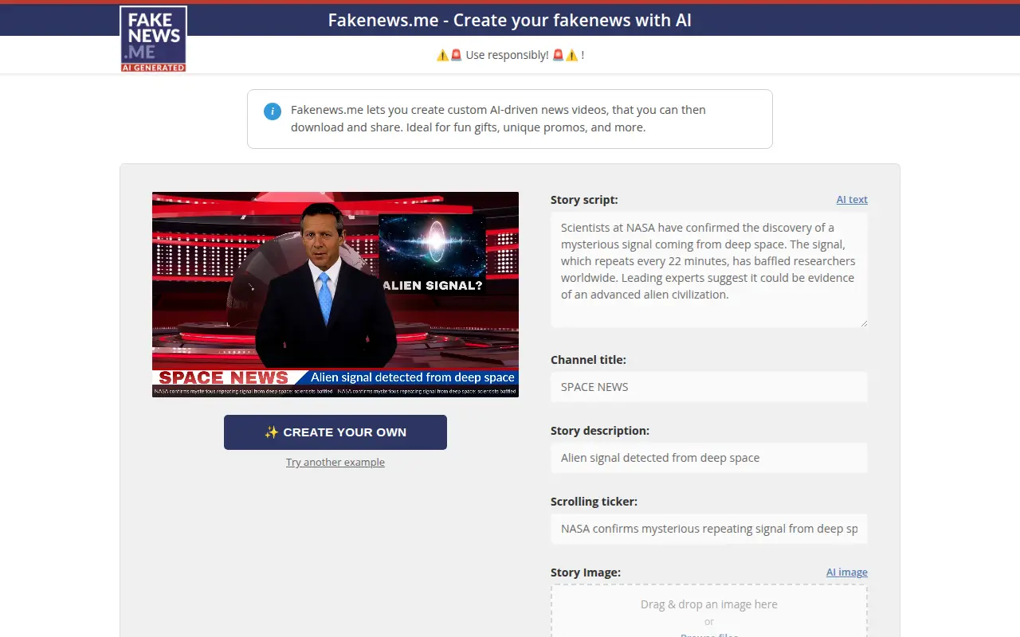Click the Use responsibly warning text
Image resolution: width=1020 pixels, height=637 pixels.
click(510, 55)
